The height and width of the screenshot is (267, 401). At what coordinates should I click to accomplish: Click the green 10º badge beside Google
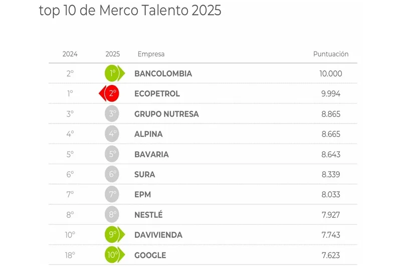coord(113,255)
